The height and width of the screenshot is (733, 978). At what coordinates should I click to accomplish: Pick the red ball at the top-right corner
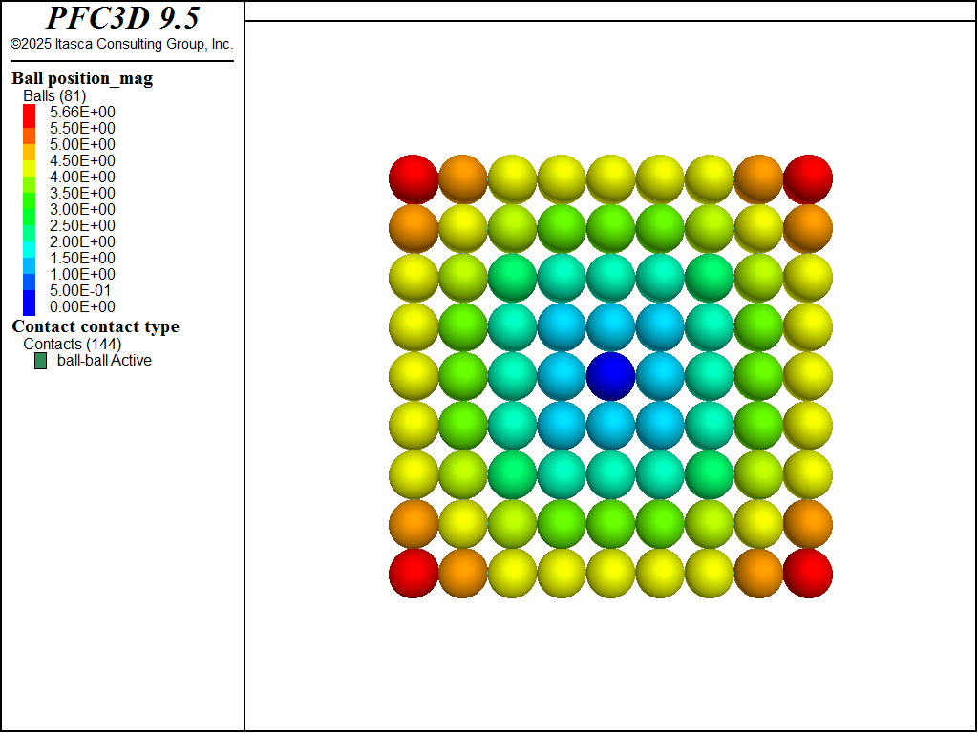(808, 179)
